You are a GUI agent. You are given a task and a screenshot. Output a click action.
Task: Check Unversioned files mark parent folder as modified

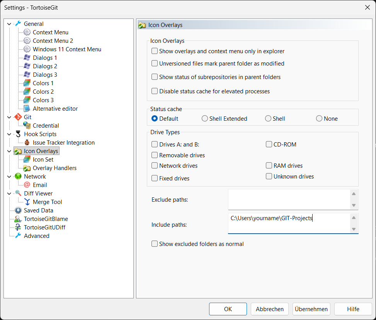coord(155,63)
